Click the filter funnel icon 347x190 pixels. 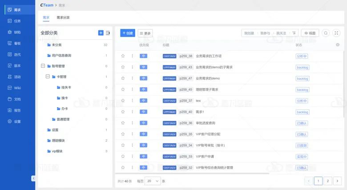[294, 33]
